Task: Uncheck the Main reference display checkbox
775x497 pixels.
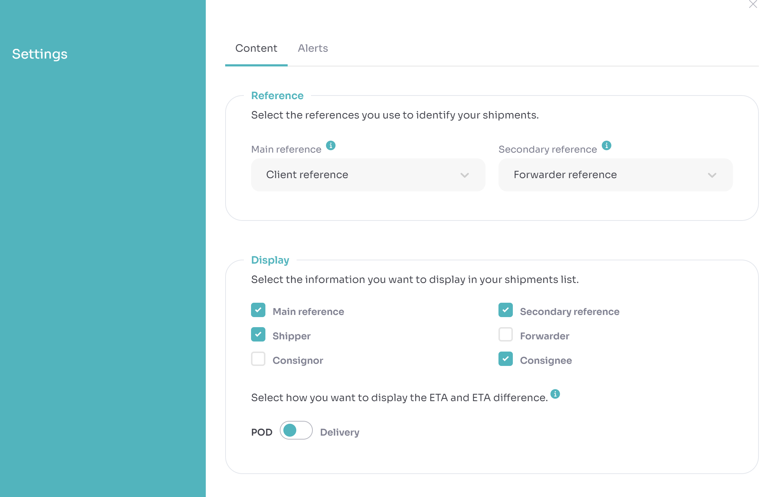Action: (x=258, y=310)
